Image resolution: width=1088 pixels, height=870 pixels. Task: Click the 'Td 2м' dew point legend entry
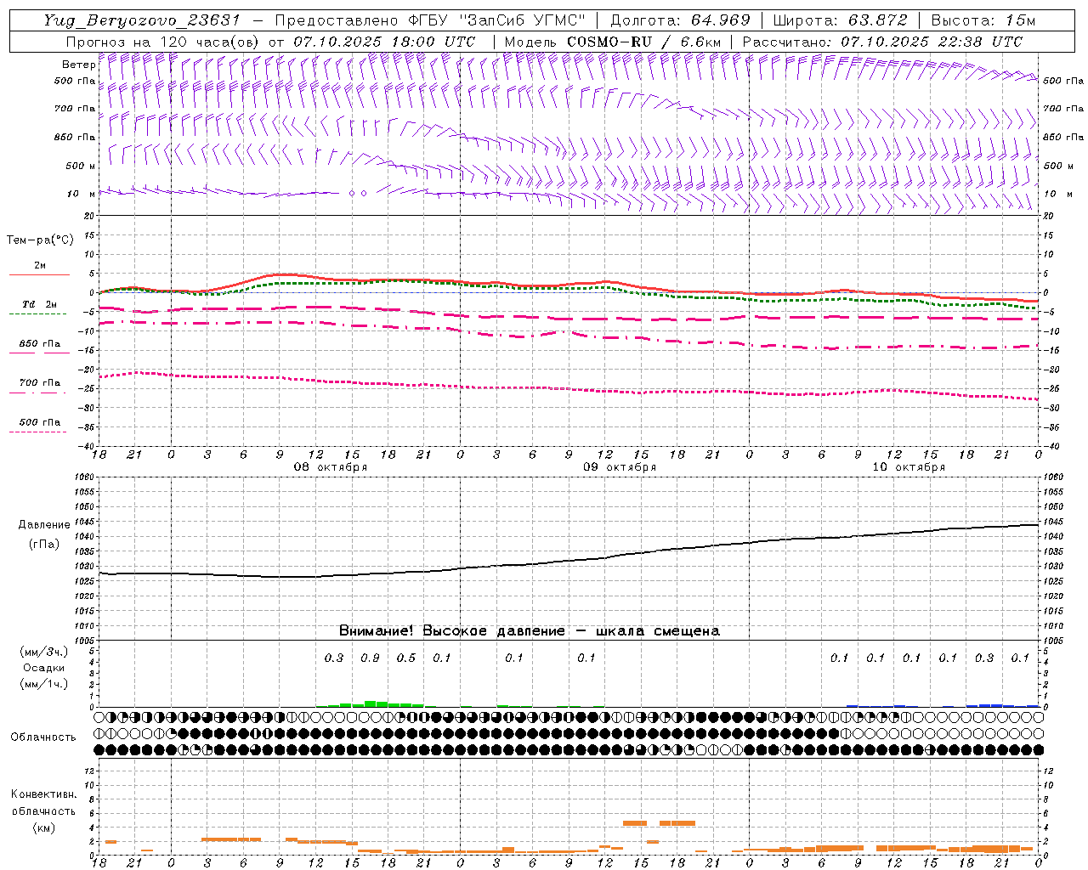pos(39,304)
